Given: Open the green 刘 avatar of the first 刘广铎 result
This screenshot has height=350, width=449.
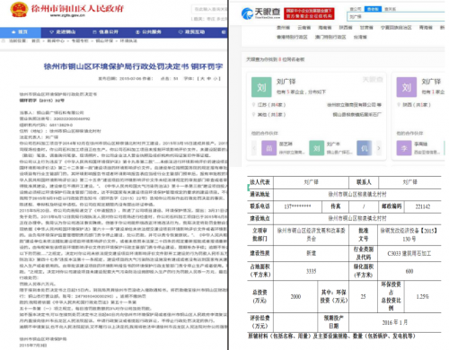Looking at the screenshot, I should [x=261, y=87].
